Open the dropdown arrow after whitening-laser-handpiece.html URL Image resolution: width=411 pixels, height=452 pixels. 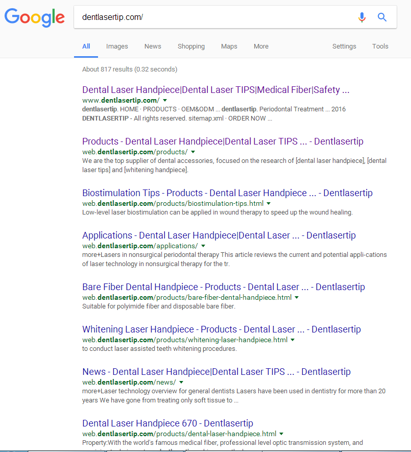pyautogui.click(x=293, y=340)
